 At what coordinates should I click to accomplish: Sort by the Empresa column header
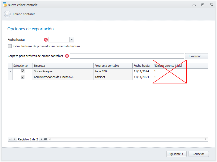click(63, 66)
